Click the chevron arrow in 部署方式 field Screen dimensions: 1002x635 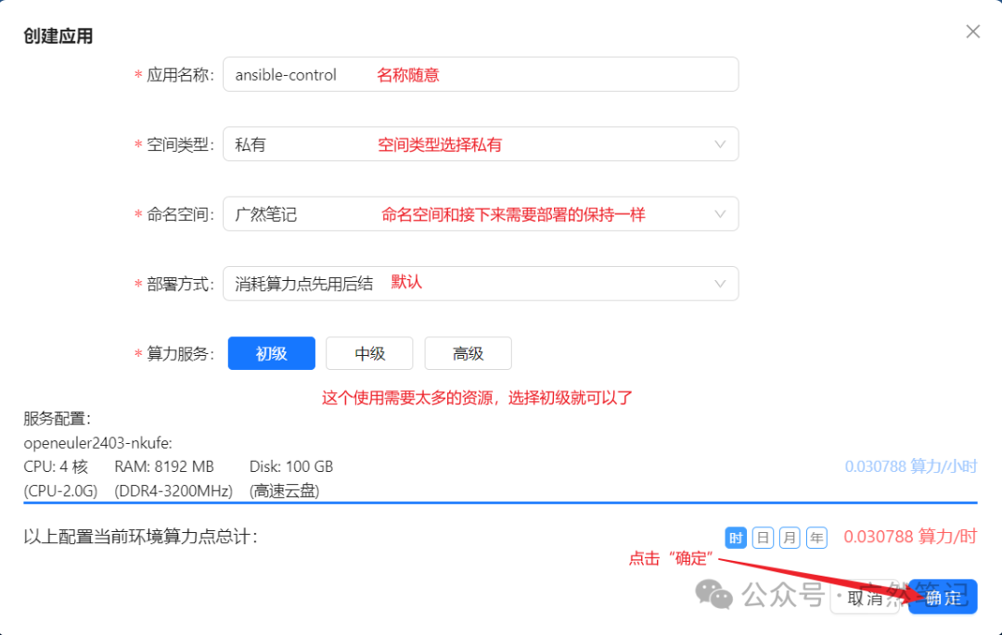coord(720,284)
